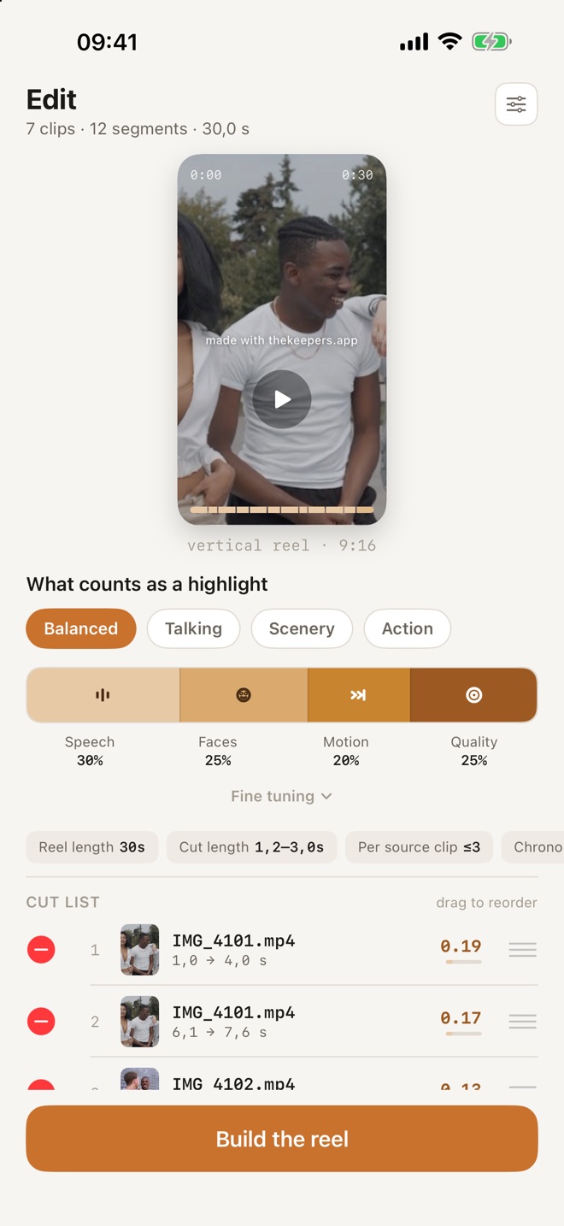Tap the Build the reel button
The width and height of the screenshot is (564, 1226).
pos(282,1139)
